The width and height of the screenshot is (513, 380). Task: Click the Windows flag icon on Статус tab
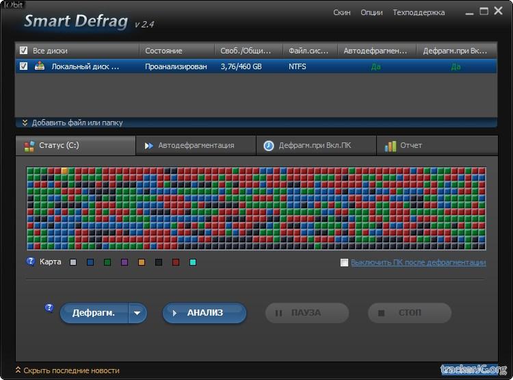tap(29, 146)
